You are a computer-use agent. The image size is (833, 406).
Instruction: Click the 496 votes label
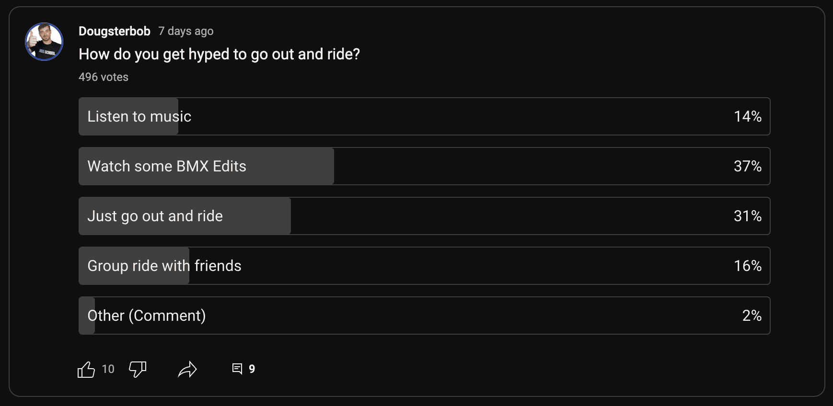[x=104, y=77]
